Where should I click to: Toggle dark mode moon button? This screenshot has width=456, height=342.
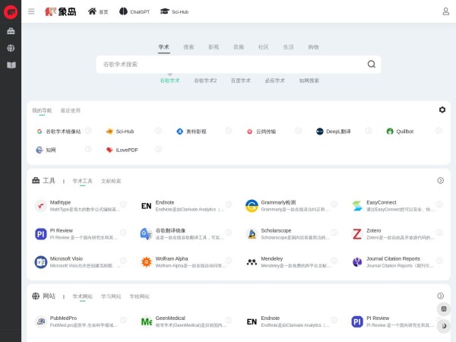pyautogui.click(x=444, y=326)
